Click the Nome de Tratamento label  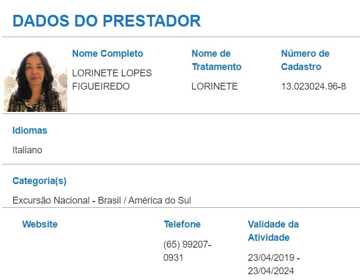216,60
